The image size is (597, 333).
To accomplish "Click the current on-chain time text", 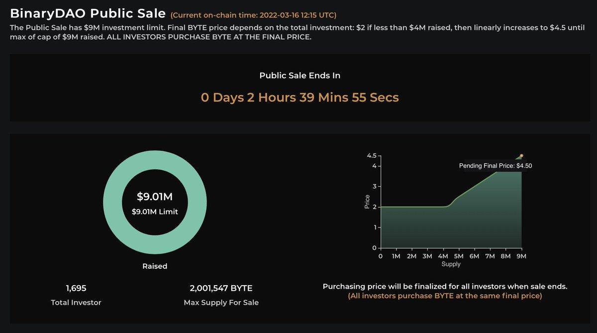I will [x=254, y=15].
